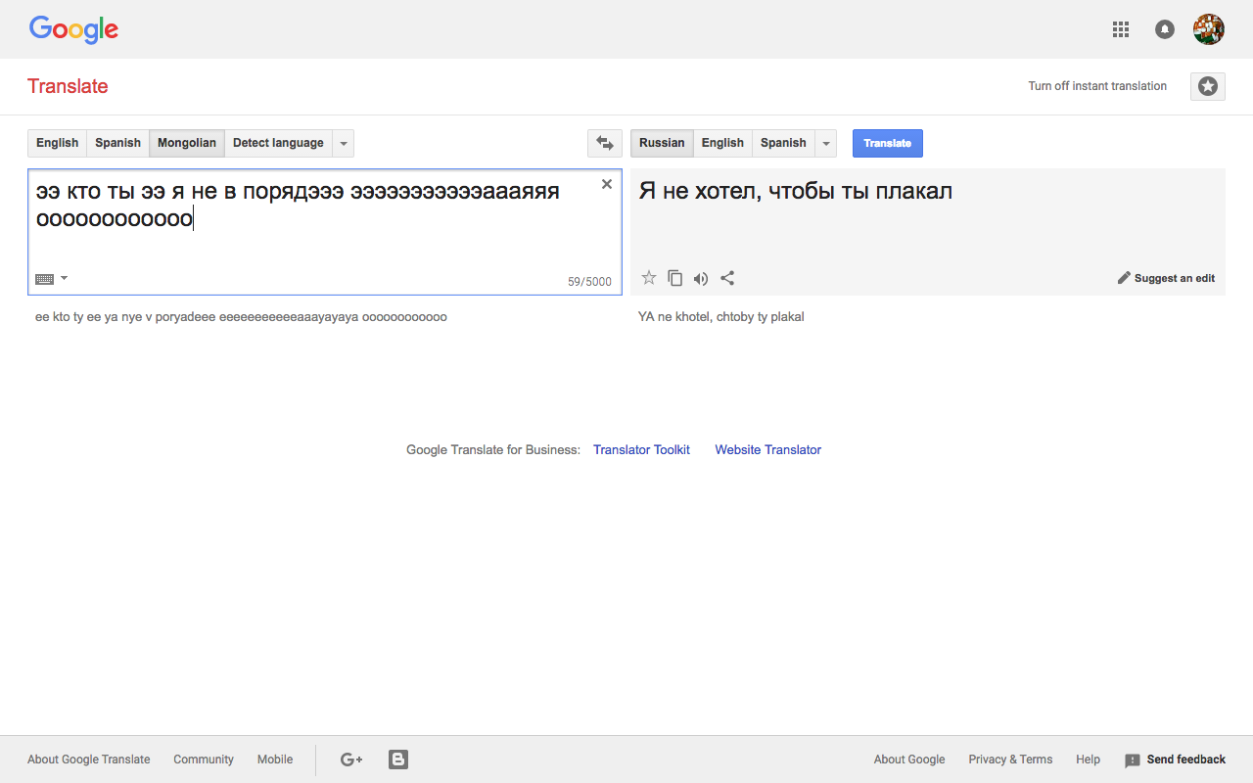Expand source language list dropdown
The height and width of the screenshot is (783, 1253).
[344, 143]
